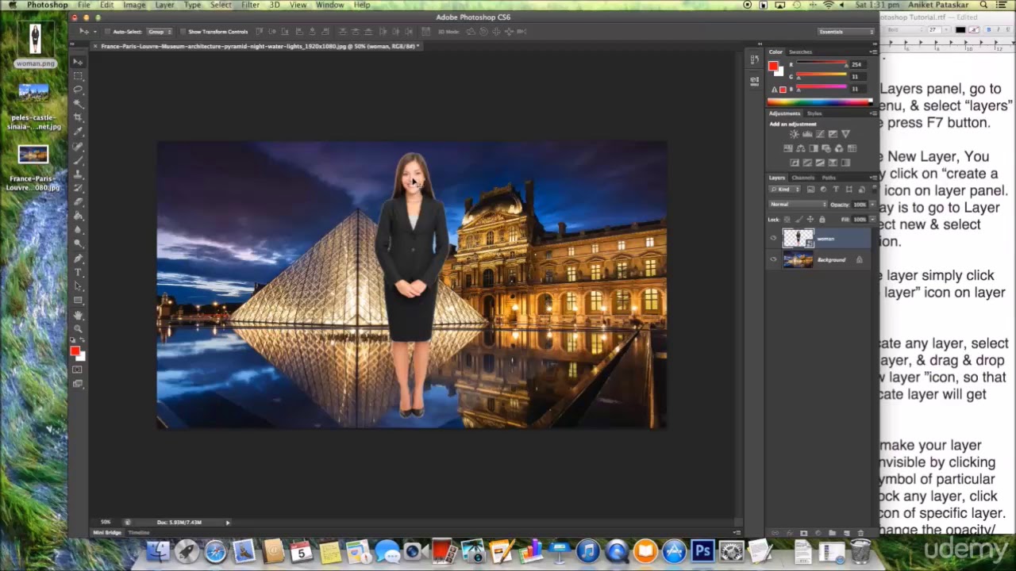Toggle the Auto-Select checkbox
The image size is (1016, 571).
coord(107,32)
